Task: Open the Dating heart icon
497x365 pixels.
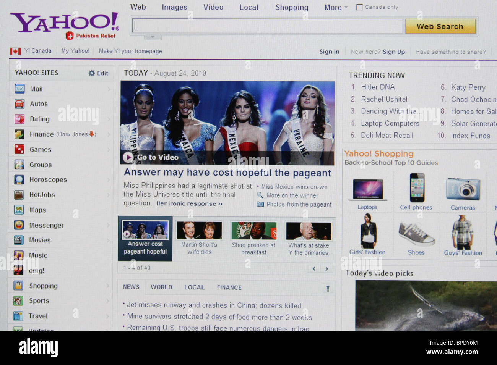Action: (x=19, y=119)
